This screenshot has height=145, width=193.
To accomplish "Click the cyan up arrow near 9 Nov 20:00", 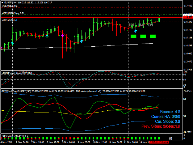I will point(82,41).
